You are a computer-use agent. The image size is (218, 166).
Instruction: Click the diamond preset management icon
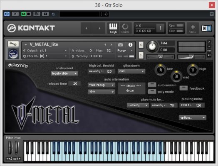[x=106, y=14]
